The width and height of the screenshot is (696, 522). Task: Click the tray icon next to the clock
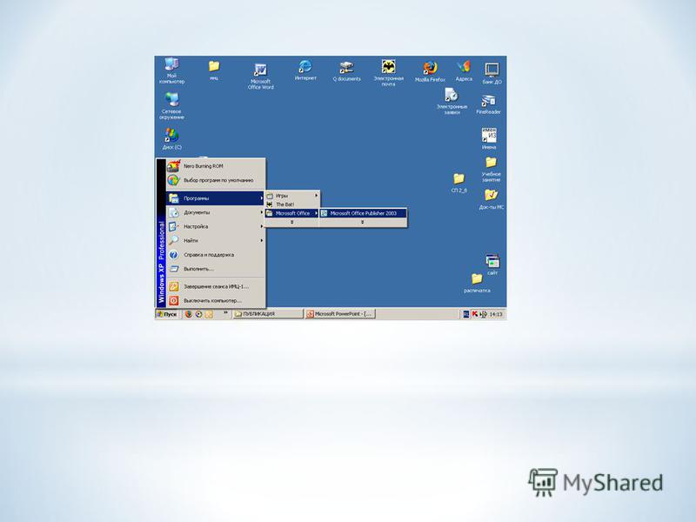483,314
